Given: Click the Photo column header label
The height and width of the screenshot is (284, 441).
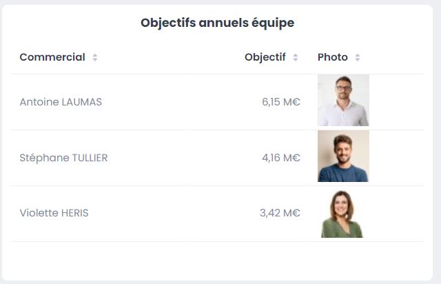Looking at the screenshot, I should (333, 57).
